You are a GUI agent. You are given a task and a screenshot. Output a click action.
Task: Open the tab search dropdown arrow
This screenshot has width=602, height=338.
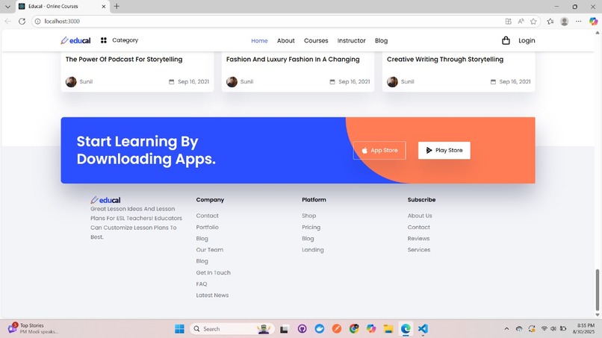(7, 7)
